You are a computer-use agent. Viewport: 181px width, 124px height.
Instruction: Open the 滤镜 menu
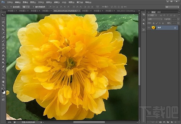click(56, 2)
